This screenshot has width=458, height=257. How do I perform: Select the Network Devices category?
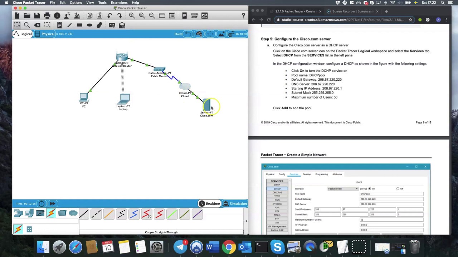point(18,213)
